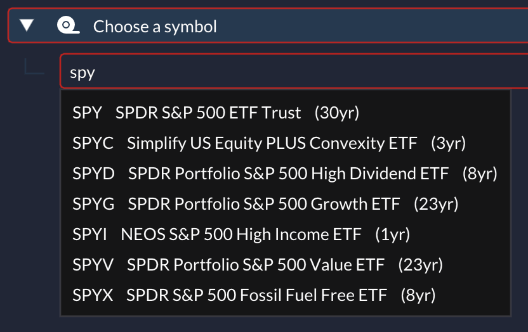
Task: Click the (30yr) history label
Action: [337, 113]
